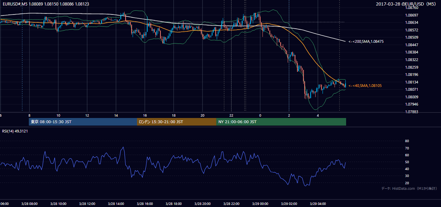The height and width of the screenshot is (207, 441).
Task: Click price axis value 1.08760
Action: [411, 8]
